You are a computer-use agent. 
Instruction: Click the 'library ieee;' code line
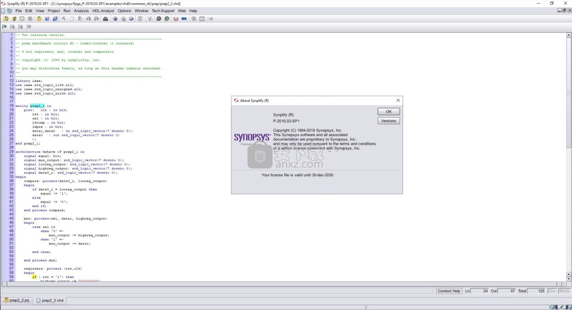(x=29, y=81)
